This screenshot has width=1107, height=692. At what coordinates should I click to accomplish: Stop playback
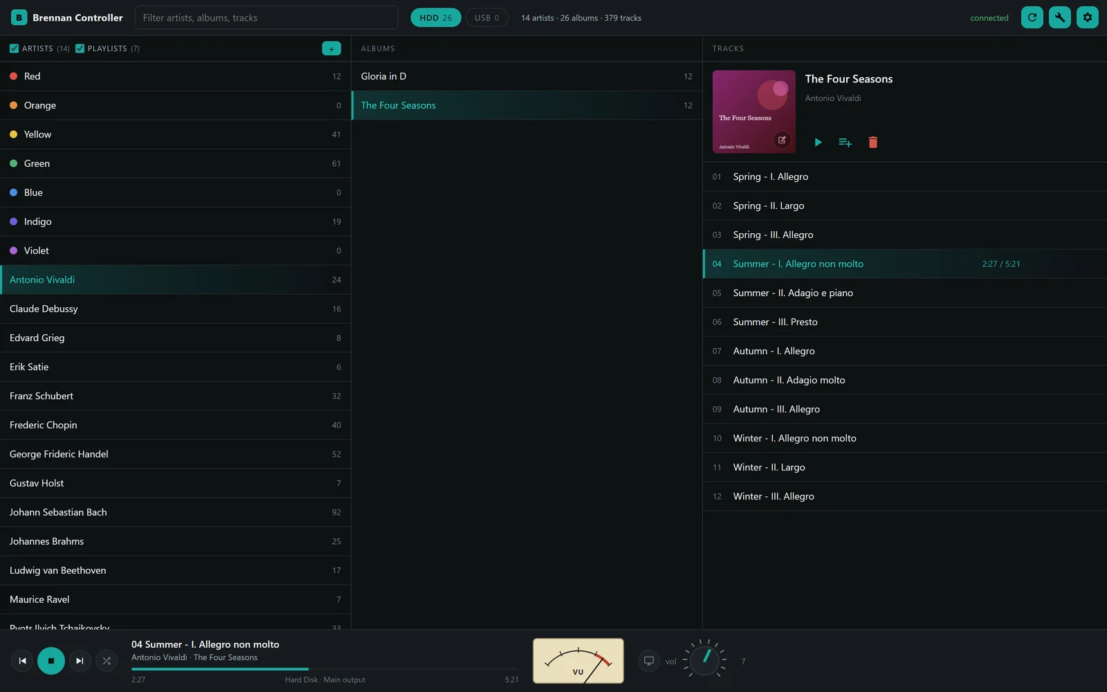(x=51, y=661)
